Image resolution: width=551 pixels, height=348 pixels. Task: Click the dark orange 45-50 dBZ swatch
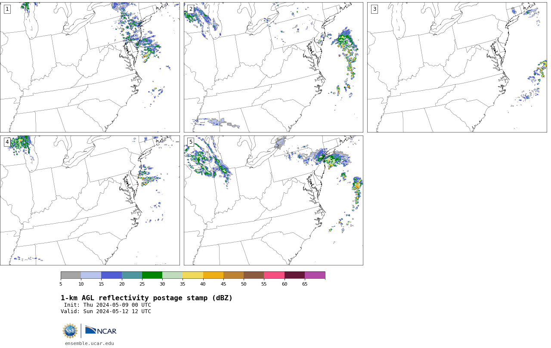pos(233,275)
